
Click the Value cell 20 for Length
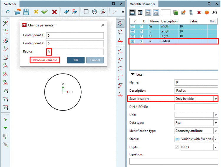pos(193,31)
